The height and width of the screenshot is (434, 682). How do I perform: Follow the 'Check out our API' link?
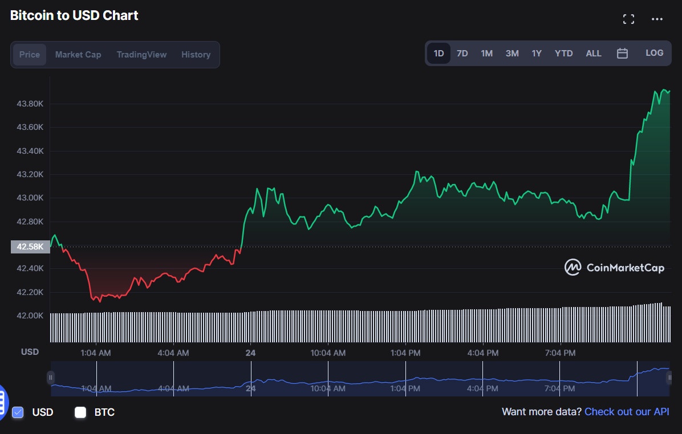click(627, 411)
